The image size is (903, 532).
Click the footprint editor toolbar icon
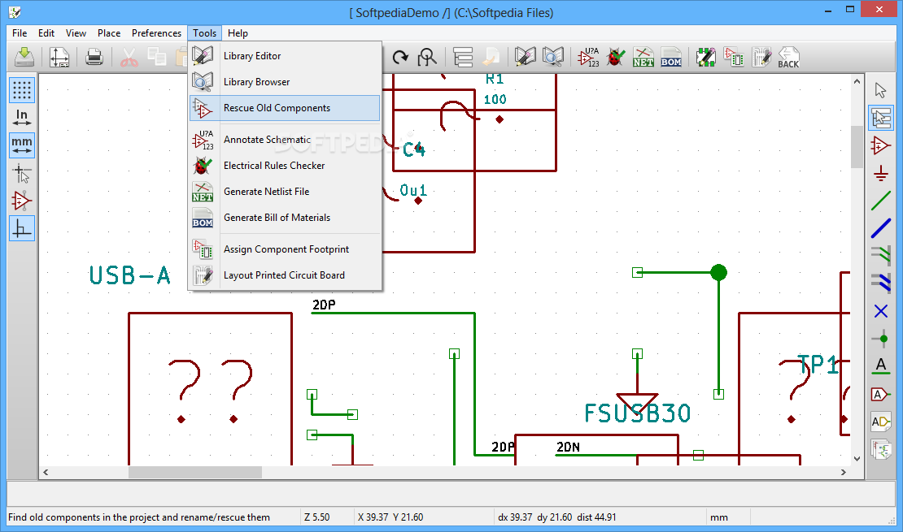[x=705, y=57]
